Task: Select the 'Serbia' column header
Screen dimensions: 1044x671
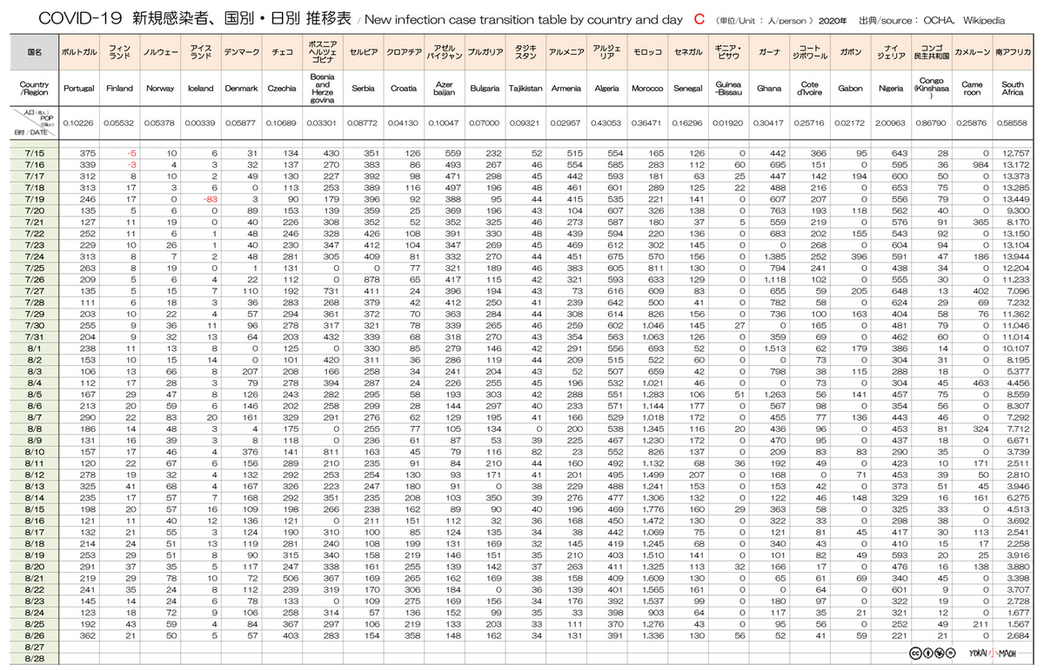Action: pos(363,88)
